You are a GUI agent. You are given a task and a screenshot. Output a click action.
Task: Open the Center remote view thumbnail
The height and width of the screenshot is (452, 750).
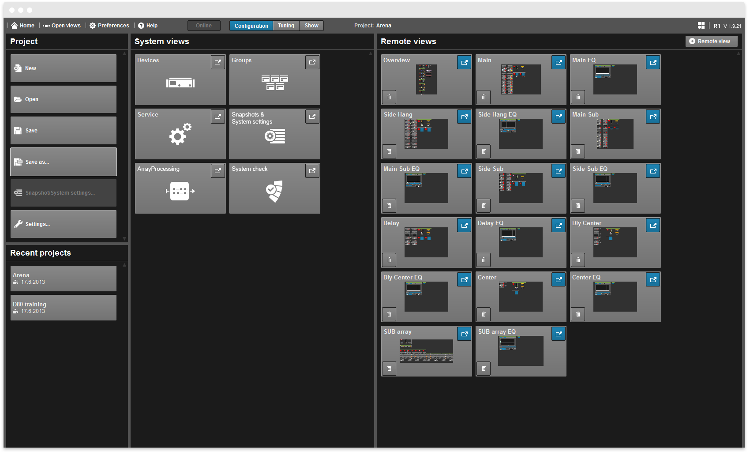pyautogui.click(x=521, y=297)
